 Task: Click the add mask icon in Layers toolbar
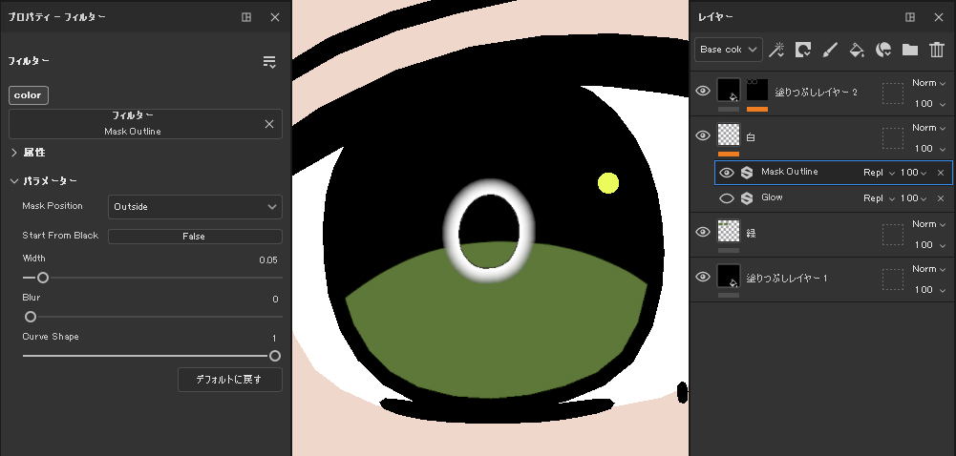803,50
